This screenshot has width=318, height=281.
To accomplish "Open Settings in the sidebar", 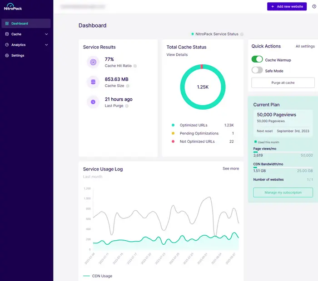I will tap(18, 55).
